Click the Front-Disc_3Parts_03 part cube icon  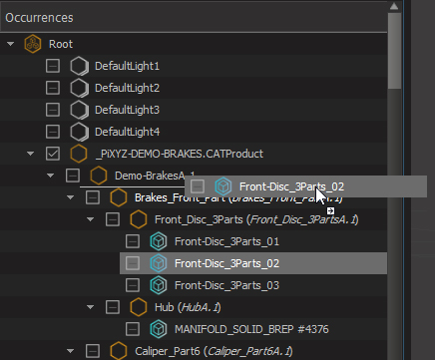coord(159,285)
